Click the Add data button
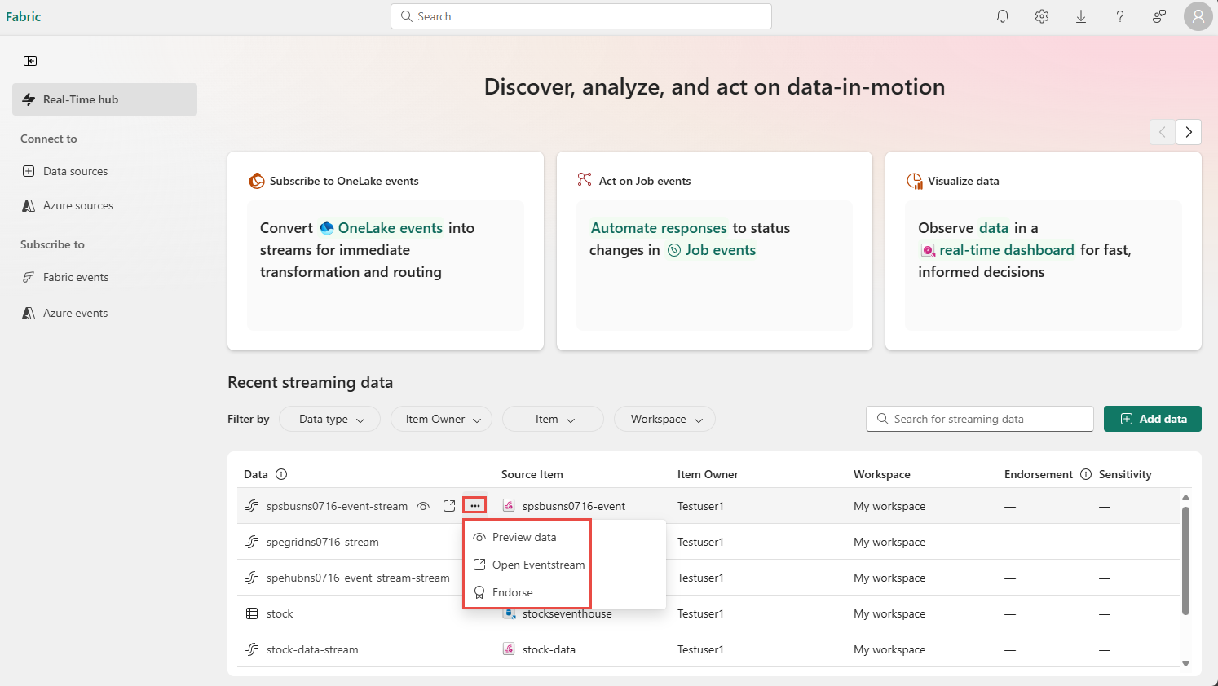This screenshot has height=686, width=1218. pyautogui.click(x=1152, y=419)
